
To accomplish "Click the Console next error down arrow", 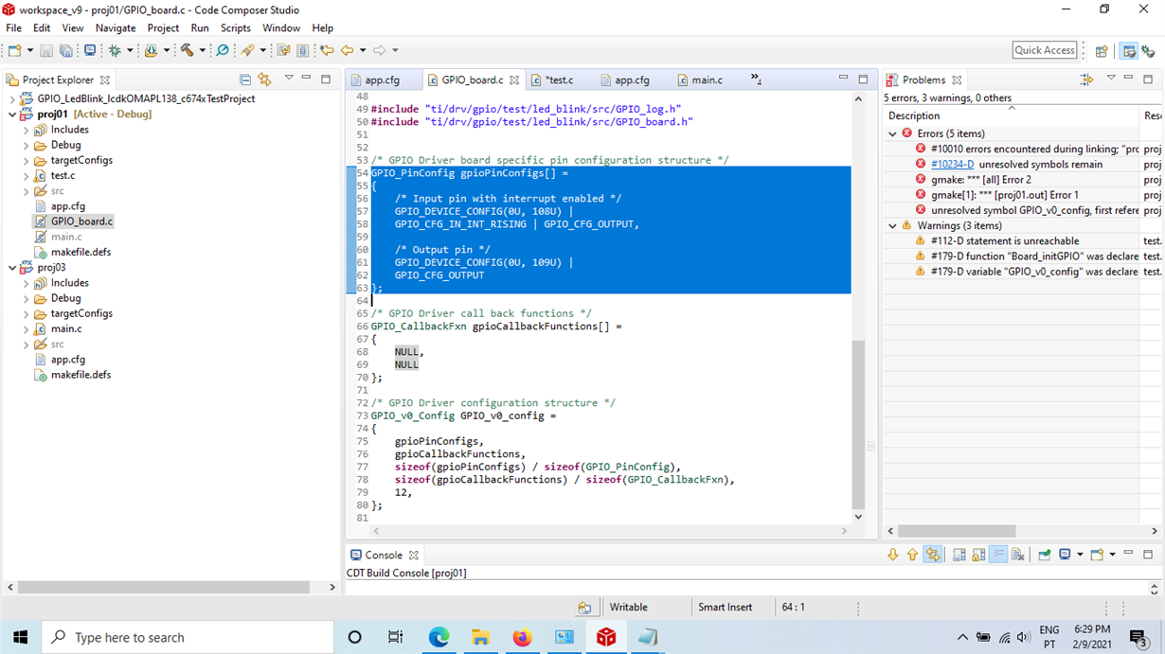I will [x=892, y=555].
